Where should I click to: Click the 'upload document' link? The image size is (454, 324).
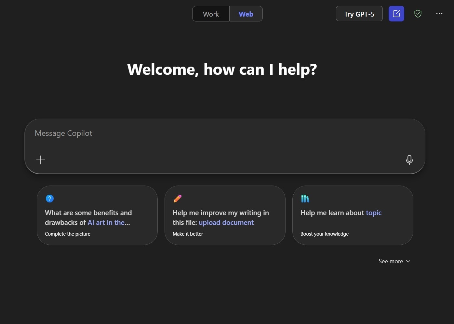tap(226, 223)
